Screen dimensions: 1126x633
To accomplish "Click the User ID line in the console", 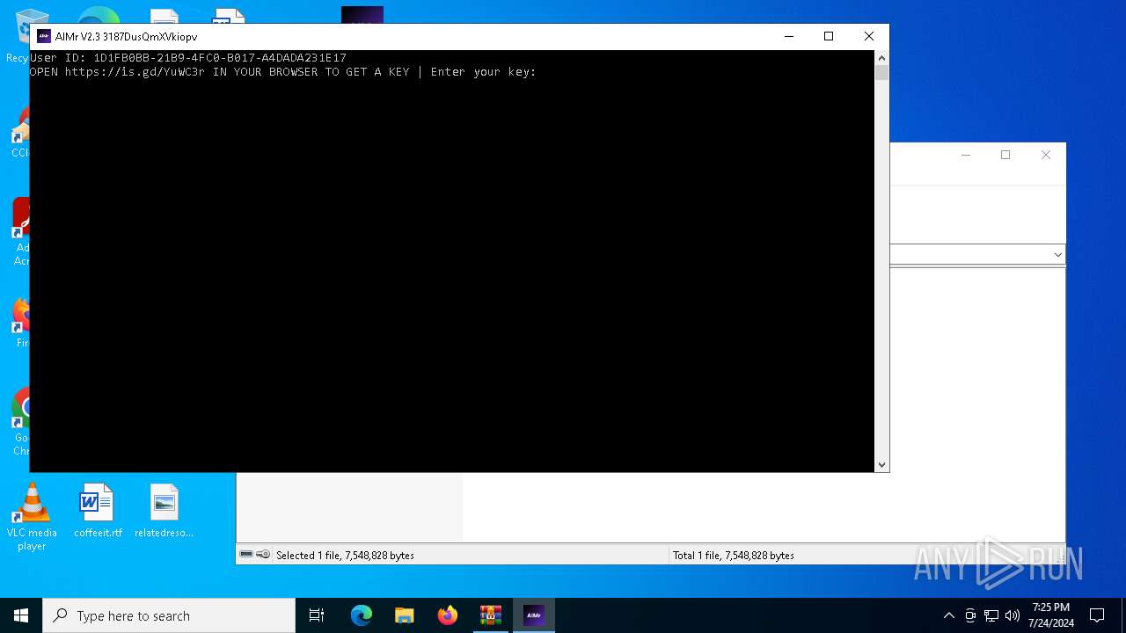I will point(188,58).
